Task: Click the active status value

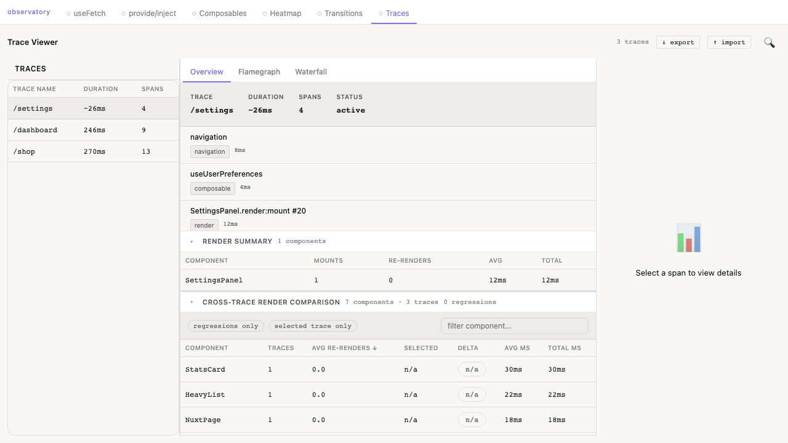Action: (x=351, y=111)
